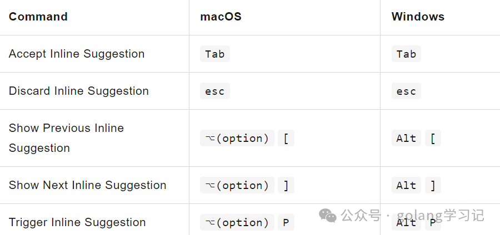Viewport: 500px width, 235px height.
Task: Click the esc key badge under macOS
Action: (215, 91)
